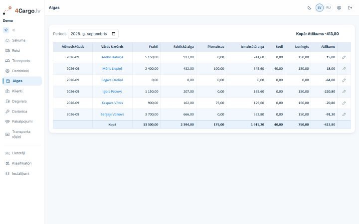Edit Edgars Ozoliņš salary row
The width and height of the screenshot is (359, 224).
pyautogui.click(x=344, y=80)
